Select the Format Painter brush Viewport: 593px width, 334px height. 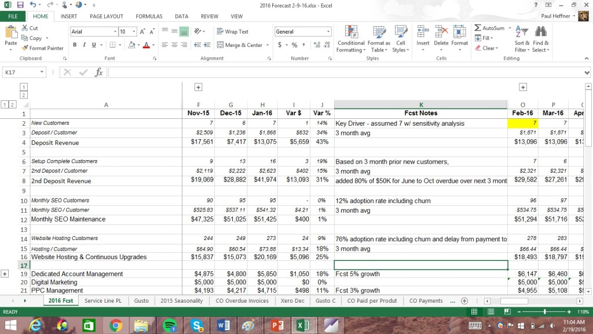(x=42, y=48)
